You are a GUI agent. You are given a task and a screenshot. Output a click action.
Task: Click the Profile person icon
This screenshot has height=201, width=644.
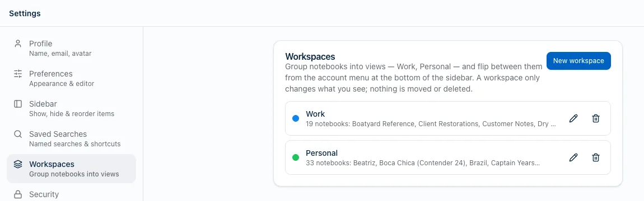(18, 44)
